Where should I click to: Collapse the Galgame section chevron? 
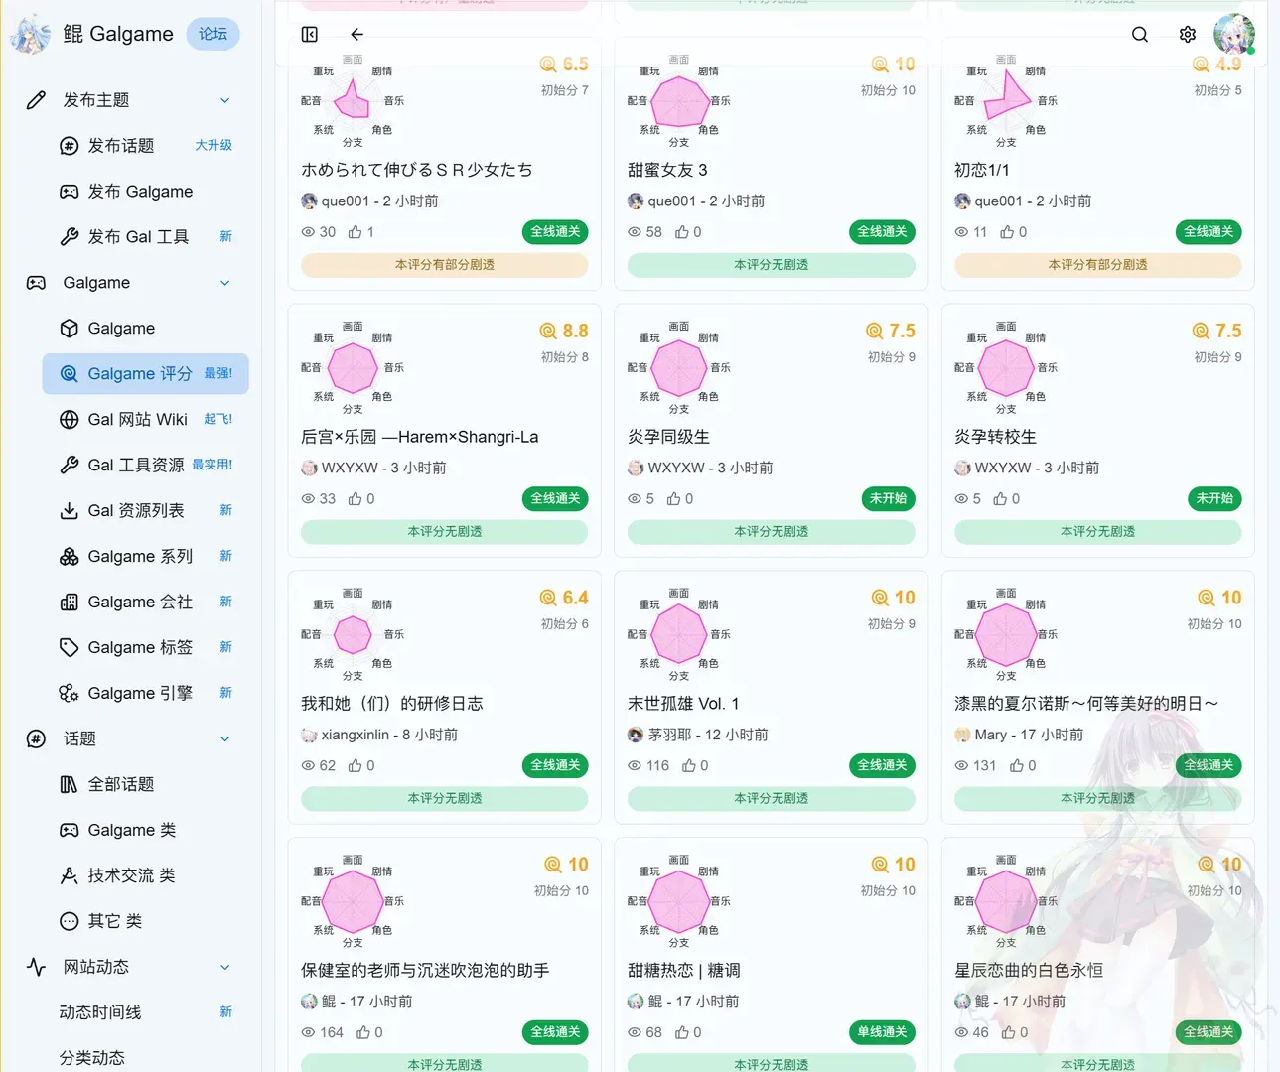tap(225, 283)
